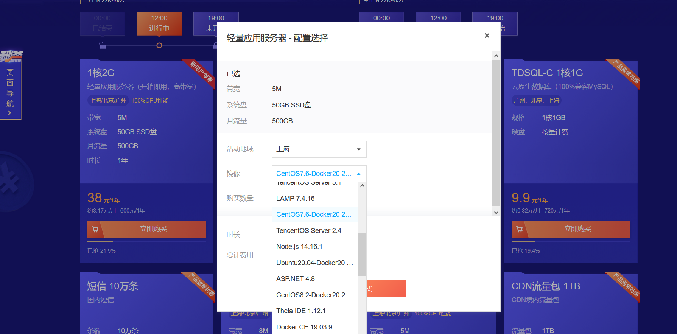Click the 50GB SSD盘 value in dialog
This screenshot has width=677, height=334.
click(x=292, y=105)
